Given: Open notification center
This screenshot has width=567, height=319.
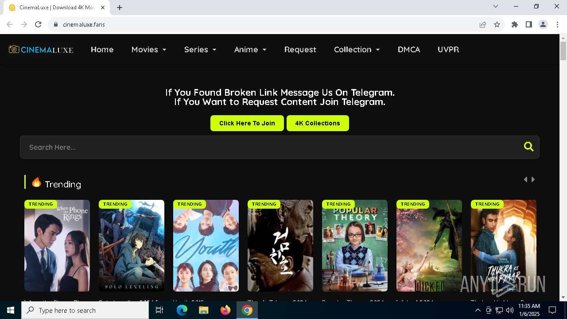Looking at the screenshot, I should (x=552, y=310).
